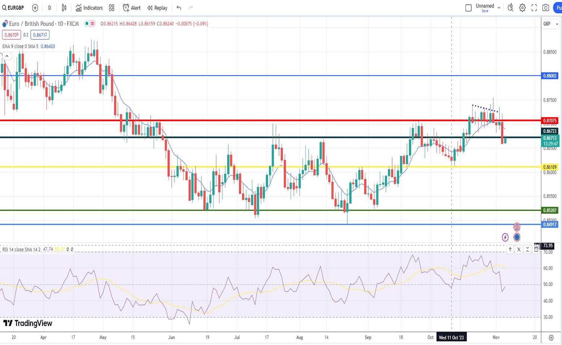Screen dimensions: 562x345
Task: Open the quick search lightning icon
Action: [x=510, y=8]
